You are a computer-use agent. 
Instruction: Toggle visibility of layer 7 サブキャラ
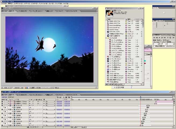(x=2, y=121)
